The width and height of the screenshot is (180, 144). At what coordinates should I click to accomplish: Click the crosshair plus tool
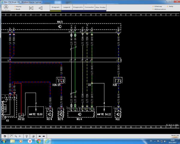[20, 136]
